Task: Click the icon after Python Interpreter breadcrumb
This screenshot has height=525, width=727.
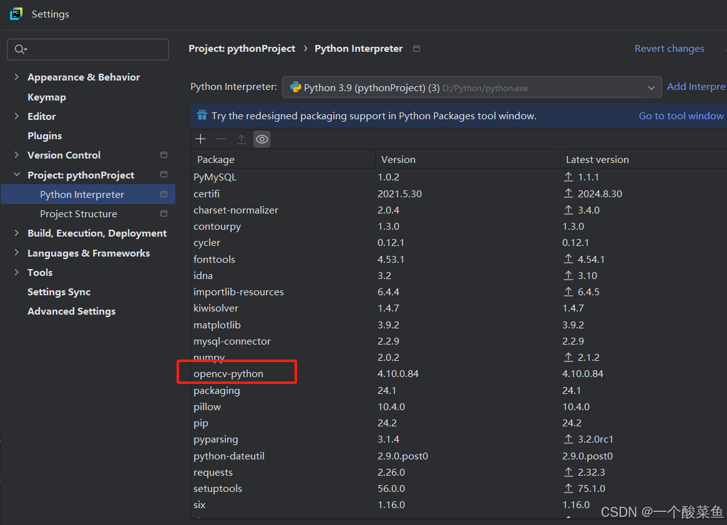Action: click(416, 49)
